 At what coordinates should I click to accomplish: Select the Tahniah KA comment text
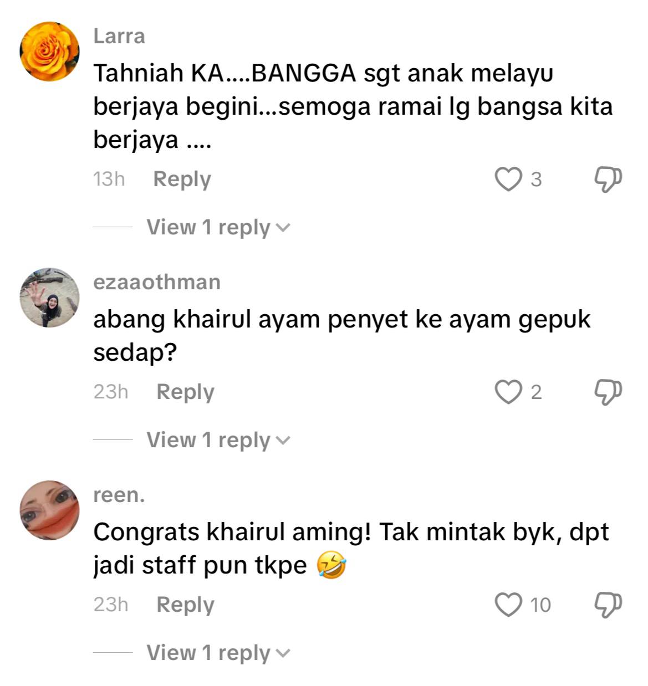click(x=353, y=106)
